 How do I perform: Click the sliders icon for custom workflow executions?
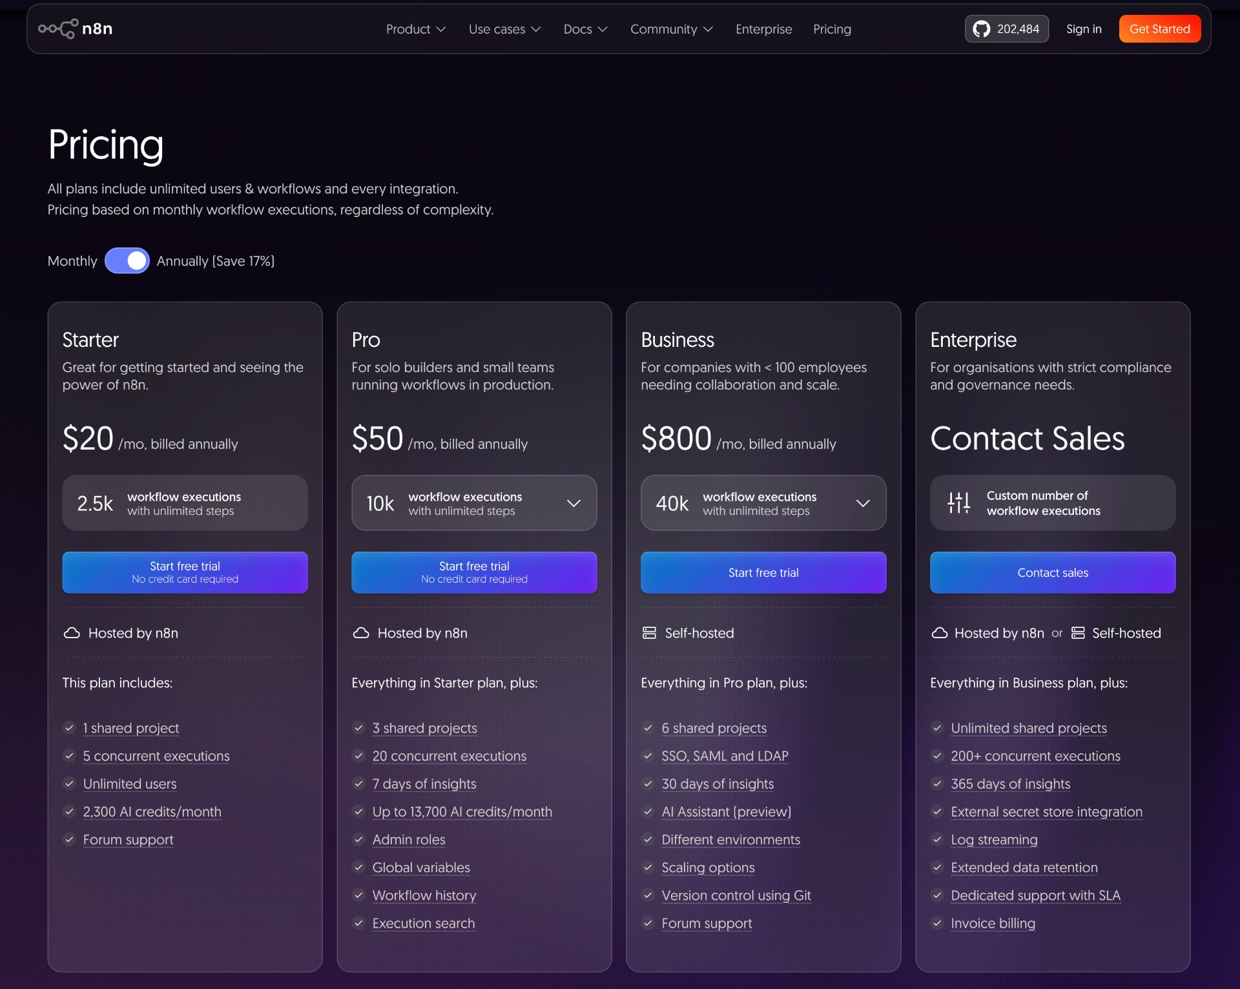tap(958, 503)
